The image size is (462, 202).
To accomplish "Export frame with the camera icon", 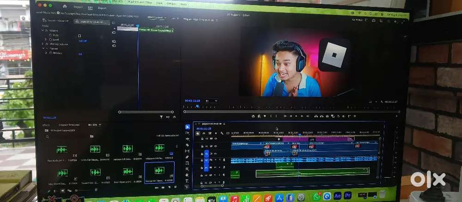I will click(x=328, y=116).
